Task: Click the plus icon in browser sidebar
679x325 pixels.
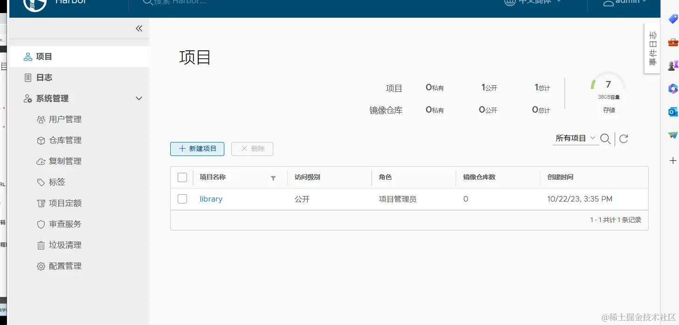Action: [x=673, y=161]
